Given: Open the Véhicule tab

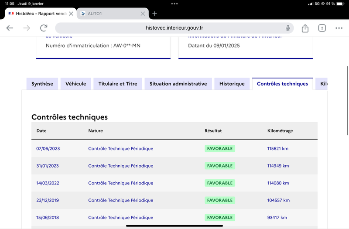Looking at the screenshot, I should pos(75,84).
